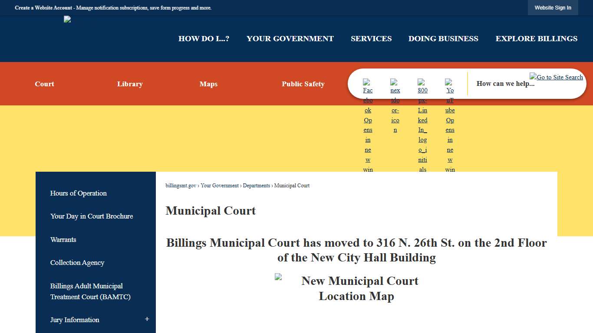Viewport: 593px width, 333px height.
Task: Switch to the Court navigation tab
Action: point(44,84)
